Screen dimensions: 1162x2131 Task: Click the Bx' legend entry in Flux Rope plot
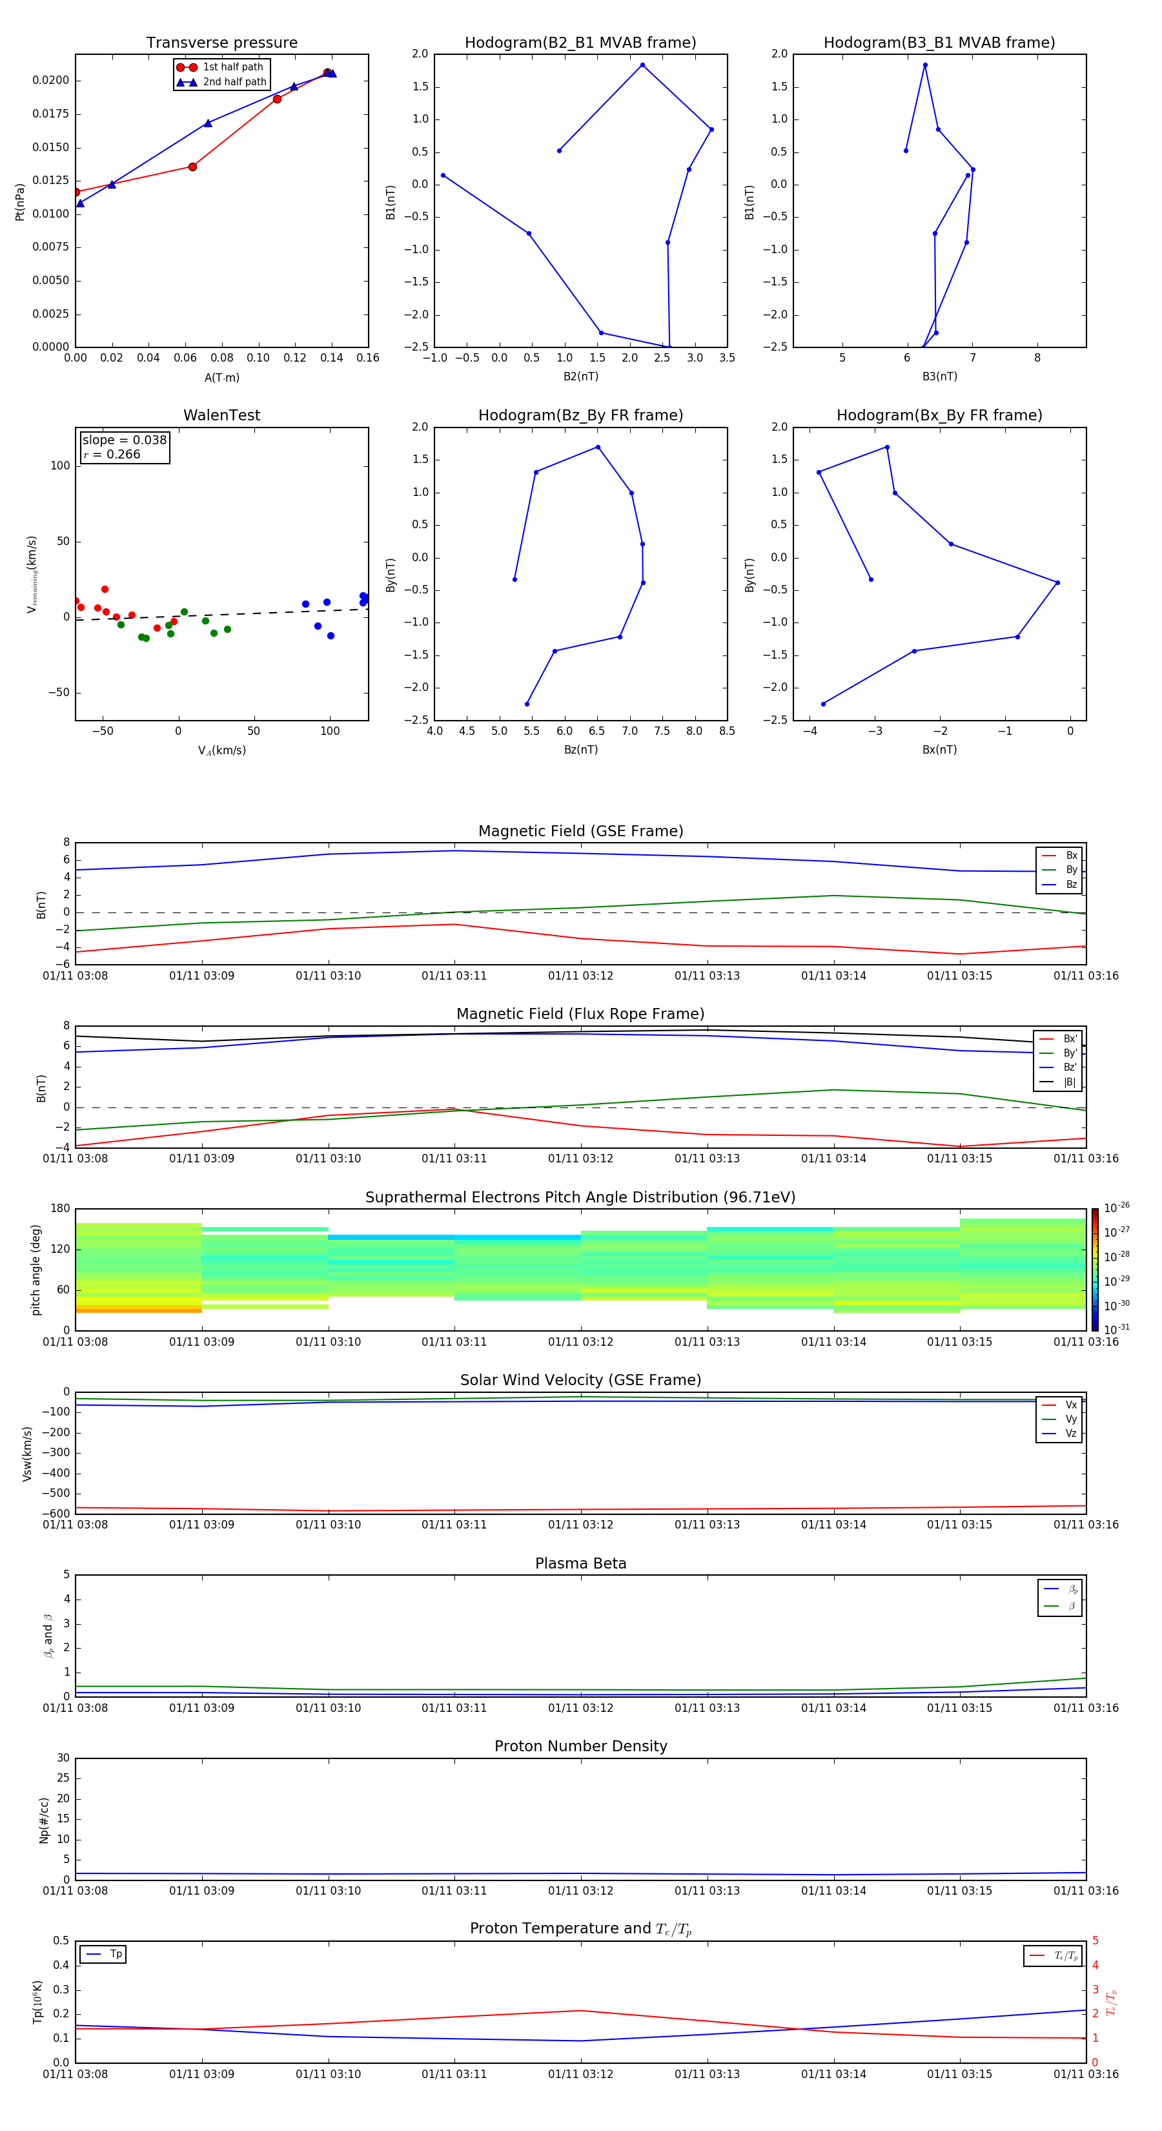(x=1058, y=1039)
